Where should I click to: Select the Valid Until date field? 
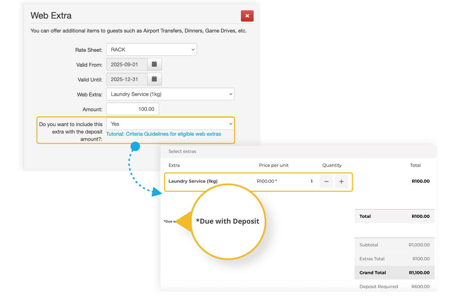tap(127, 79)
